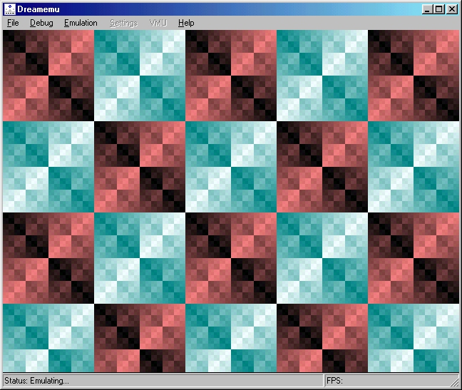Screen dimensions: 462x390
Task: Click the Dreamemu title bar app icon
Action: [x=9, y=9]
